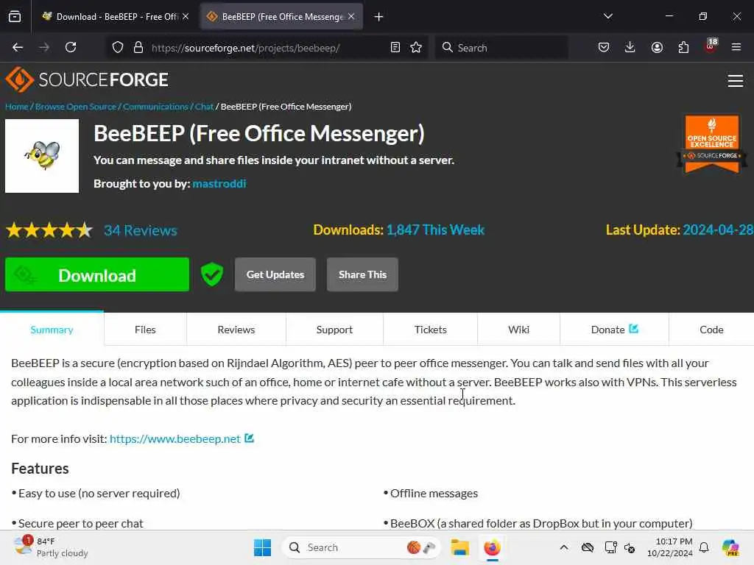The width and height of the screenshot is (754, 565).
Task: Bookmark this page with star icon
Action: [416, 47]
